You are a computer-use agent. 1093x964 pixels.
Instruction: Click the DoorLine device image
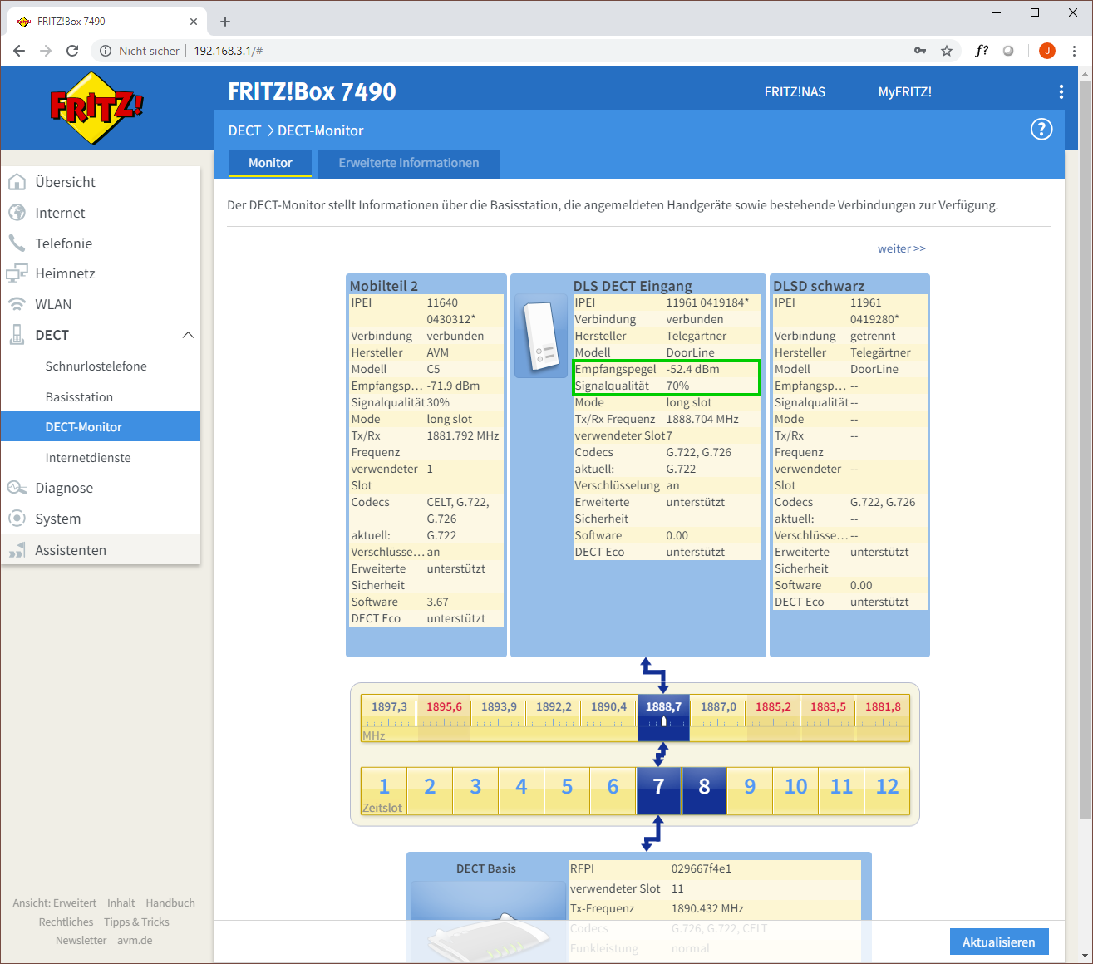point(541,337)
